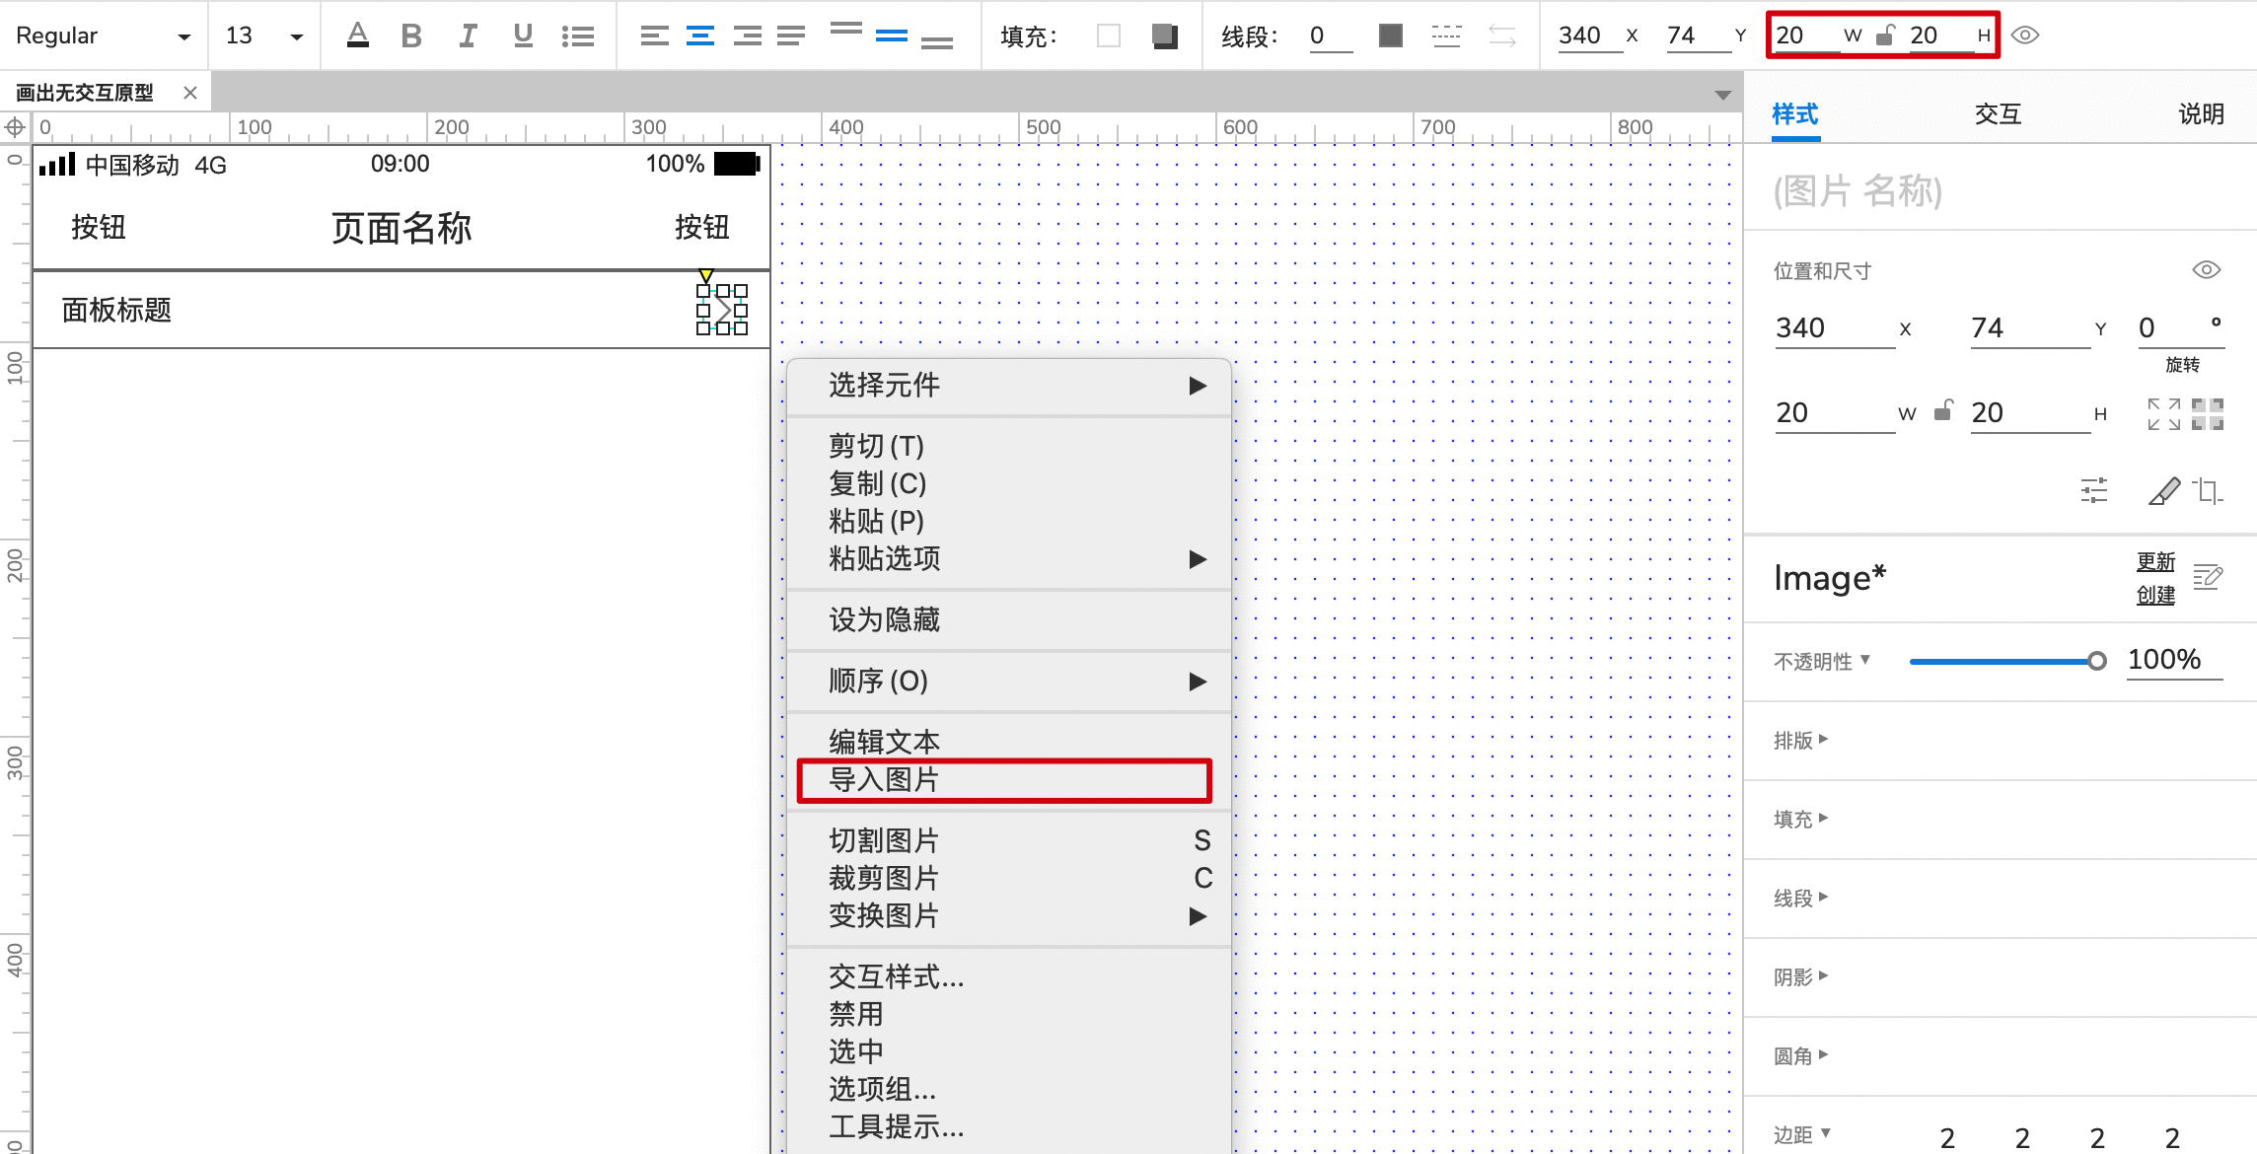Select center horizontal alignment
The image size is (2257, 1154).
coord(699,35)
